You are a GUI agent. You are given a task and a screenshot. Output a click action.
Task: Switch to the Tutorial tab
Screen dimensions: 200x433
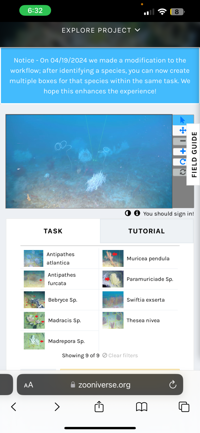[147, 231]
